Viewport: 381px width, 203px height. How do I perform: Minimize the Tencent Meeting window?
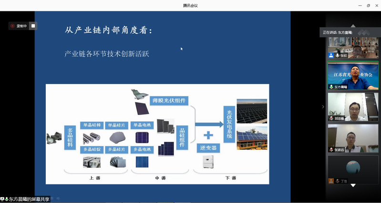(x=360, y=5)
